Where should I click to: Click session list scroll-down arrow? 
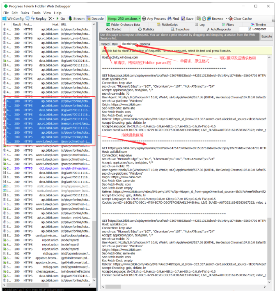(94, 280)
